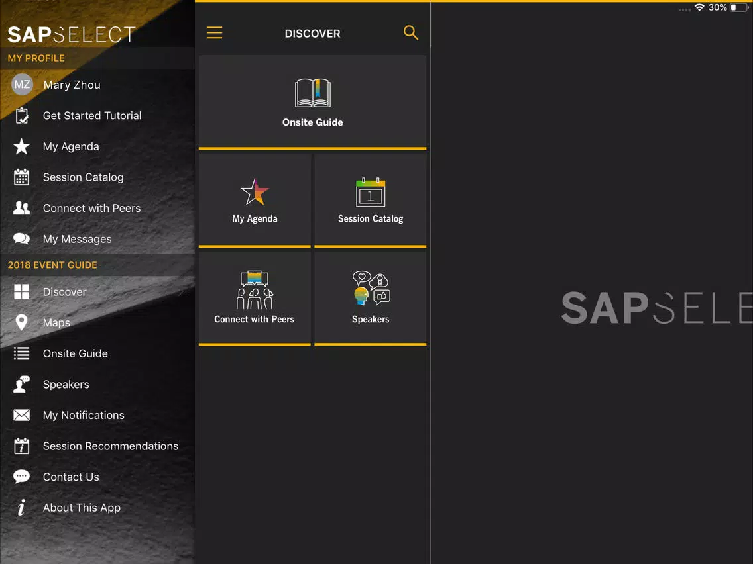Tap the Onsite Guide tile label
Viewport: 753px width, 564px height.
(x=313, y=122)
